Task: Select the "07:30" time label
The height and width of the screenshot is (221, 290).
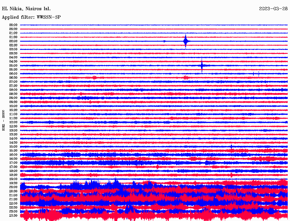Action: point(13,86)
